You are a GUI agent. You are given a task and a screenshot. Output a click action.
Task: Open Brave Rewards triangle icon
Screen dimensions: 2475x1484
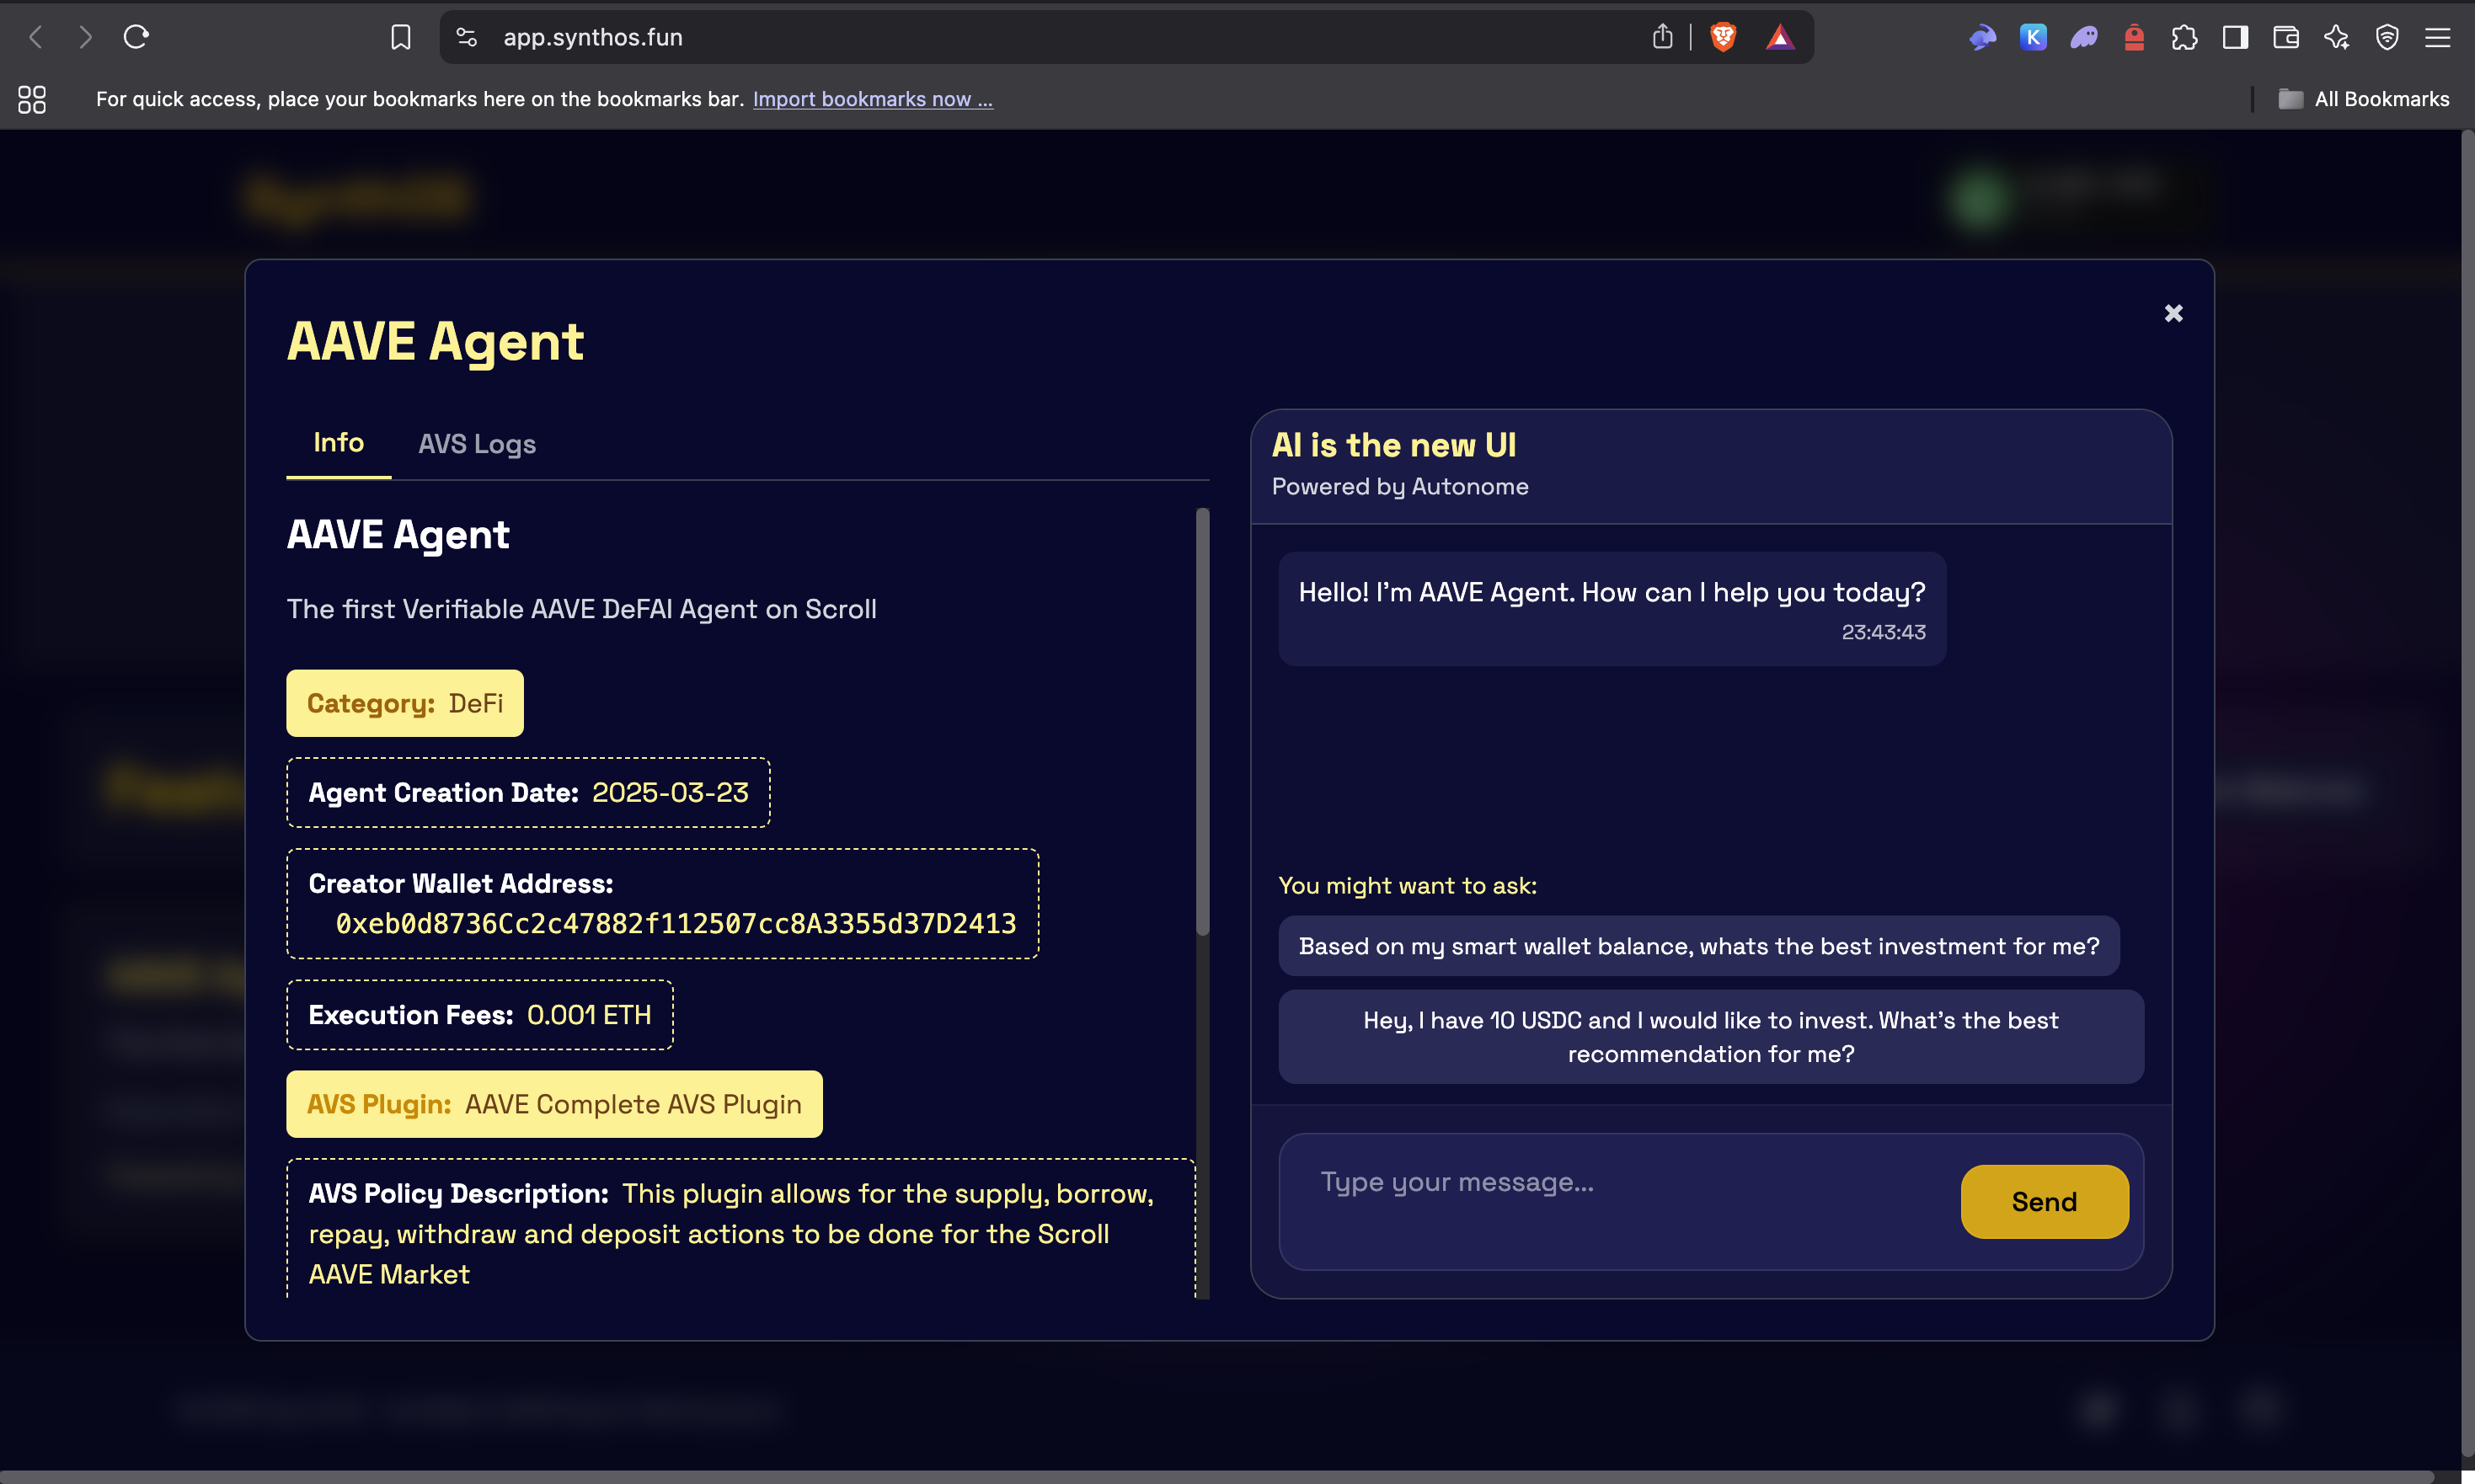1780,38
